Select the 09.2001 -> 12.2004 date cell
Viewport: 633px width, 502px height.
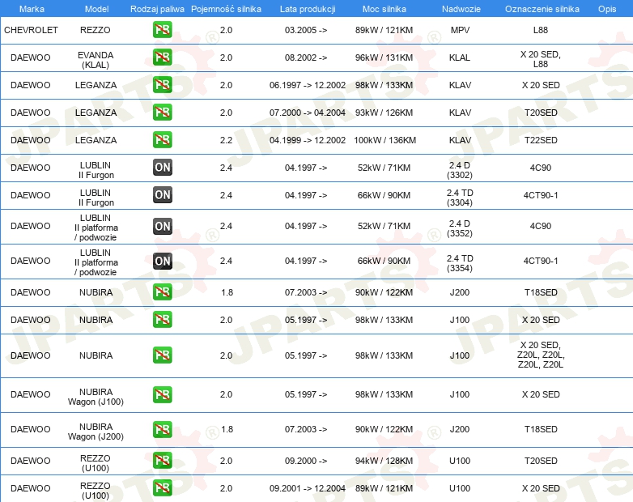(308, 488)
